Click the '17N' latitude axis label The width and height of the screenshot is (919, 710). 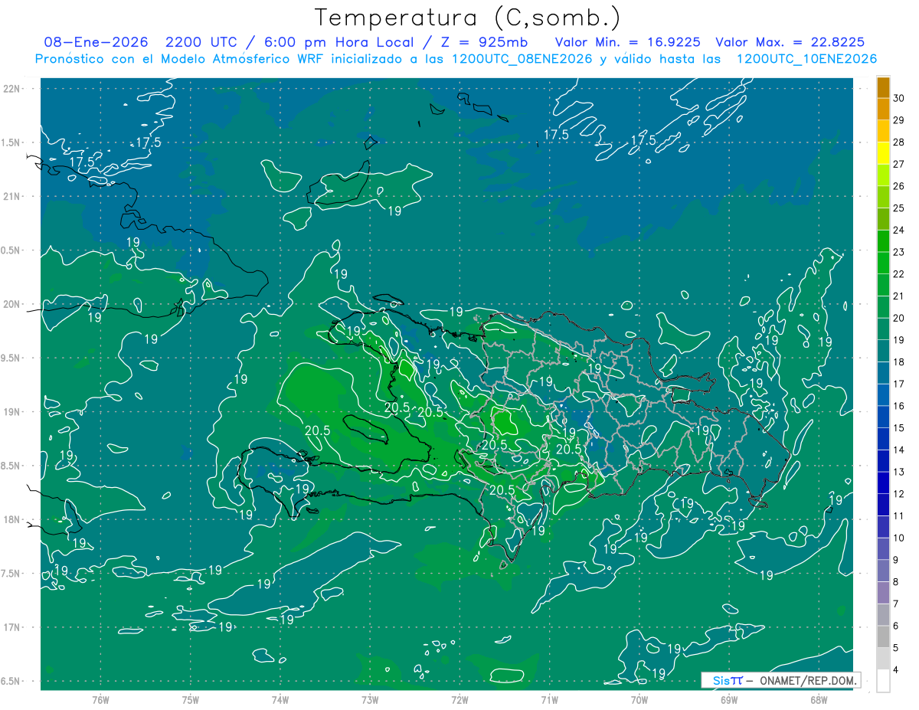coord(11,627)
